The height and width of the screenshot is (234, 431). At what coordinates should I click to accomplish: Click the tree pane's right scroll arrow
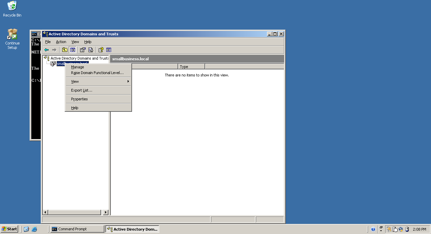click(x=106, y=212)
